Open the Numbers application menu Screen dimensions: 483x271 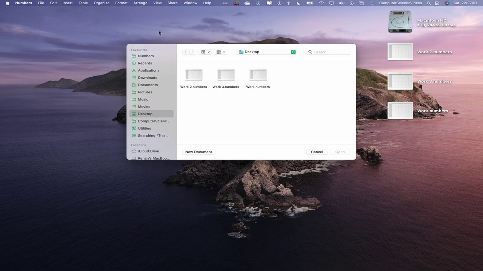[23, 3]
